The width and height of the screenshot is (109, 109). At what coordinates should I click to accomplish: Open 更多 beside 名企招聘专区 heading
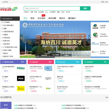(107, 97)
